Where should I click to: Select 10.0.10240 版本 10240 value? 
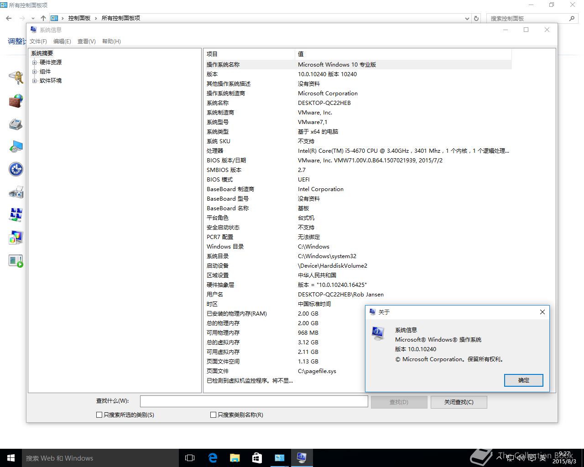(x=327, y=74)
